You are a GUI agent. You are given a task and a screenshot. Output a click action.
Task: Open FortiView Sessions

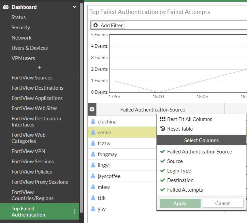33,162
